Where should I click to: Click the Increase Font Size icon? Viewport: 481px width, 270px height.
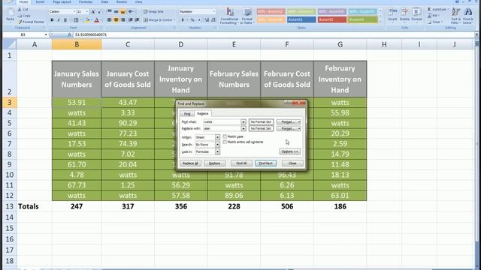point(92,12)
